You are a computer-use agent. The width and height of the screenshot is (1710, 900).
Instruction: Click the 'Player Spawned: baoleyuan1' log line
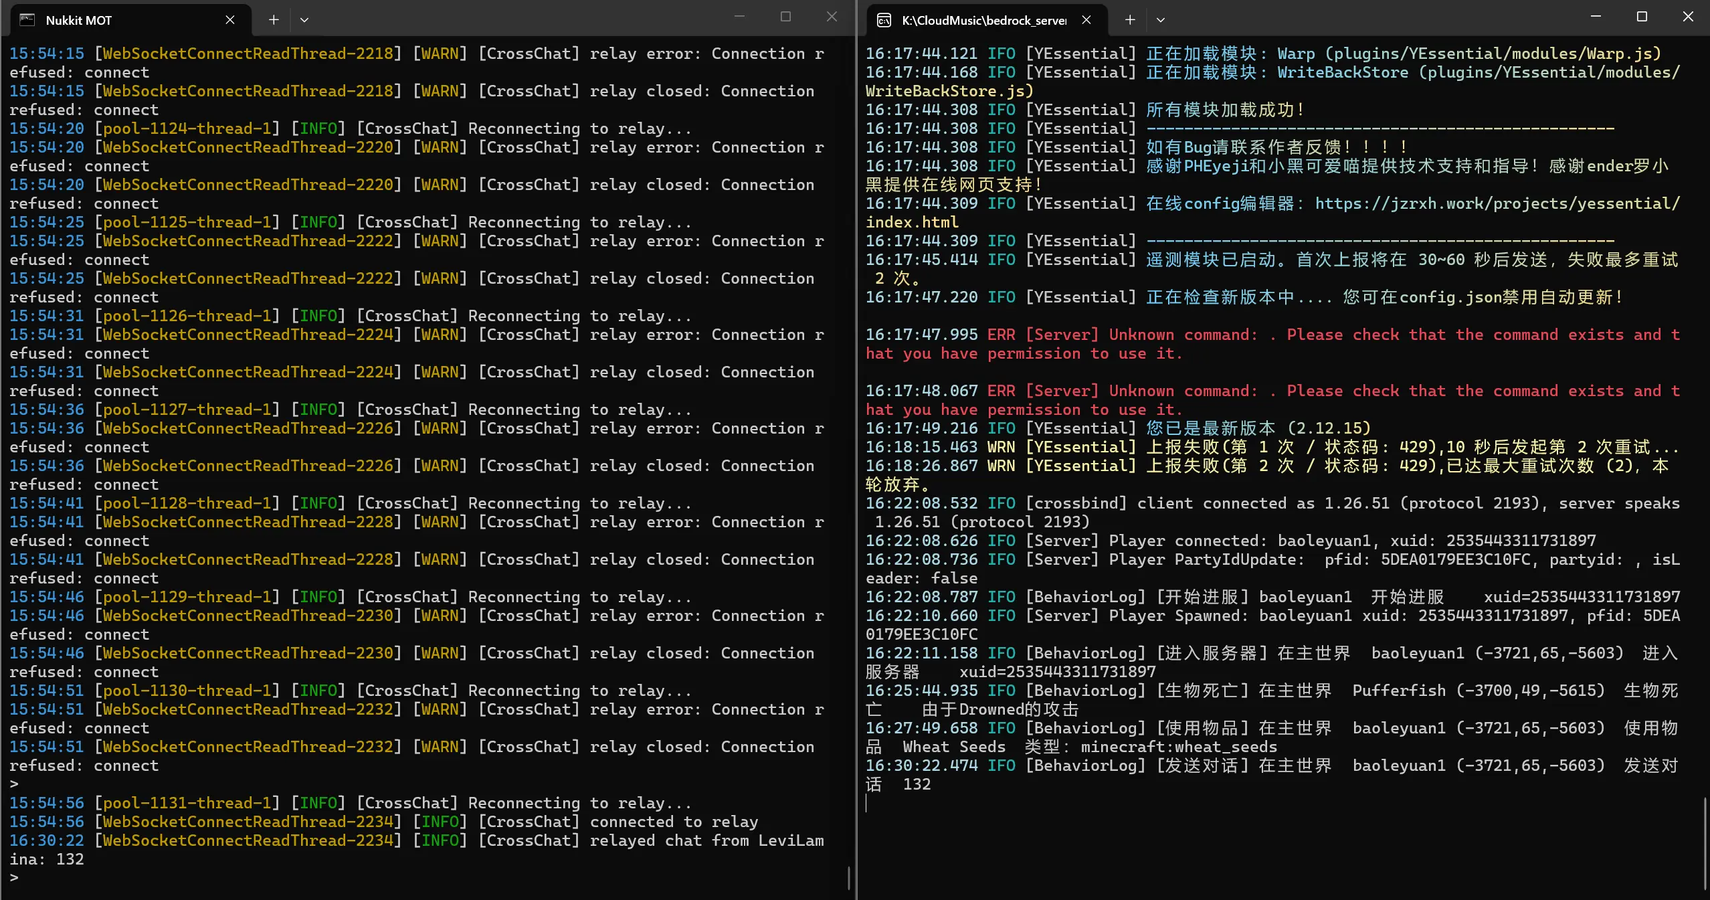click(1272, 625)
